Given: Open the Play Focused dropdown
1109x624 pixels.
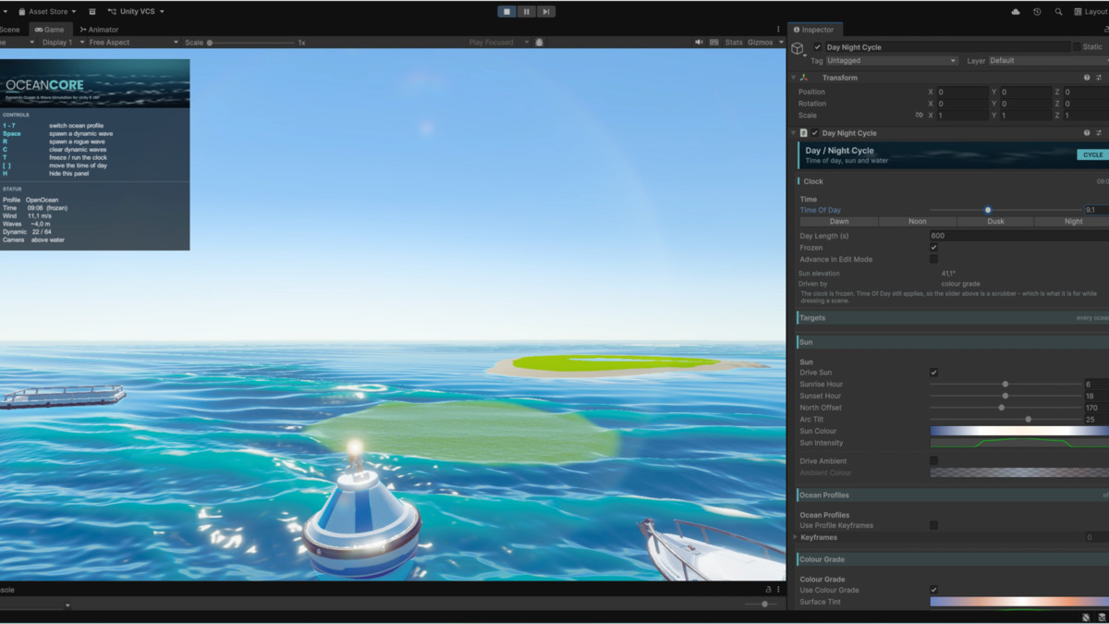Looking at the screenshot, I should (x=499, y=43).
